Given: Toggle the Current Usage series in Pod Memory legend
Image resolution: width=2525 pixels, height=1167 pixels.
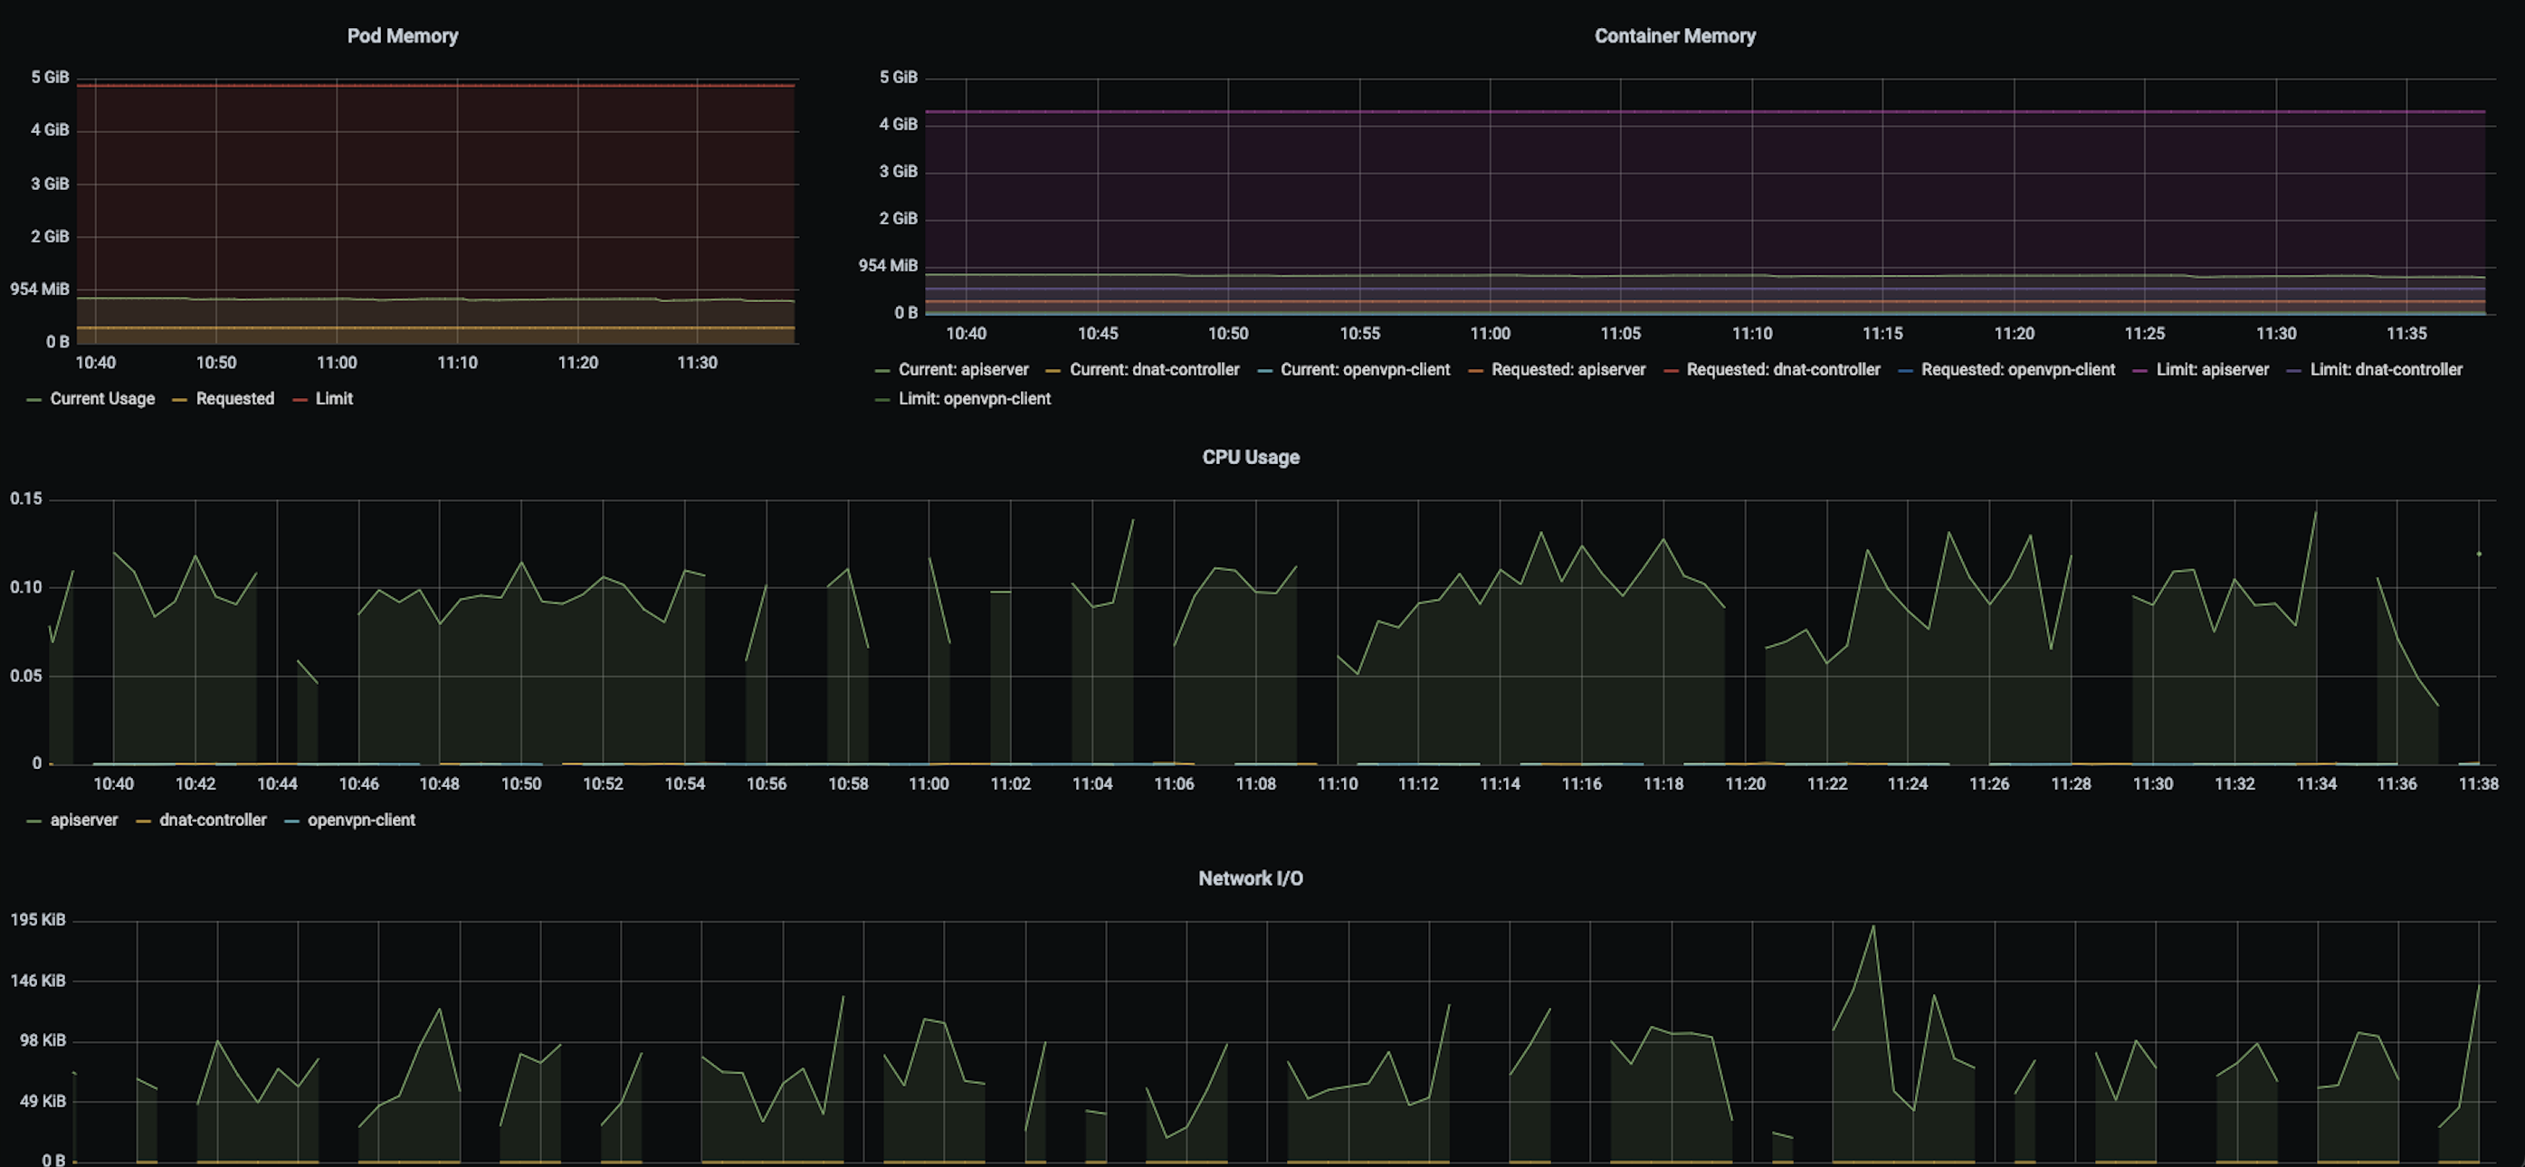Looking at the screenshot, I should (x=102, y=399).
